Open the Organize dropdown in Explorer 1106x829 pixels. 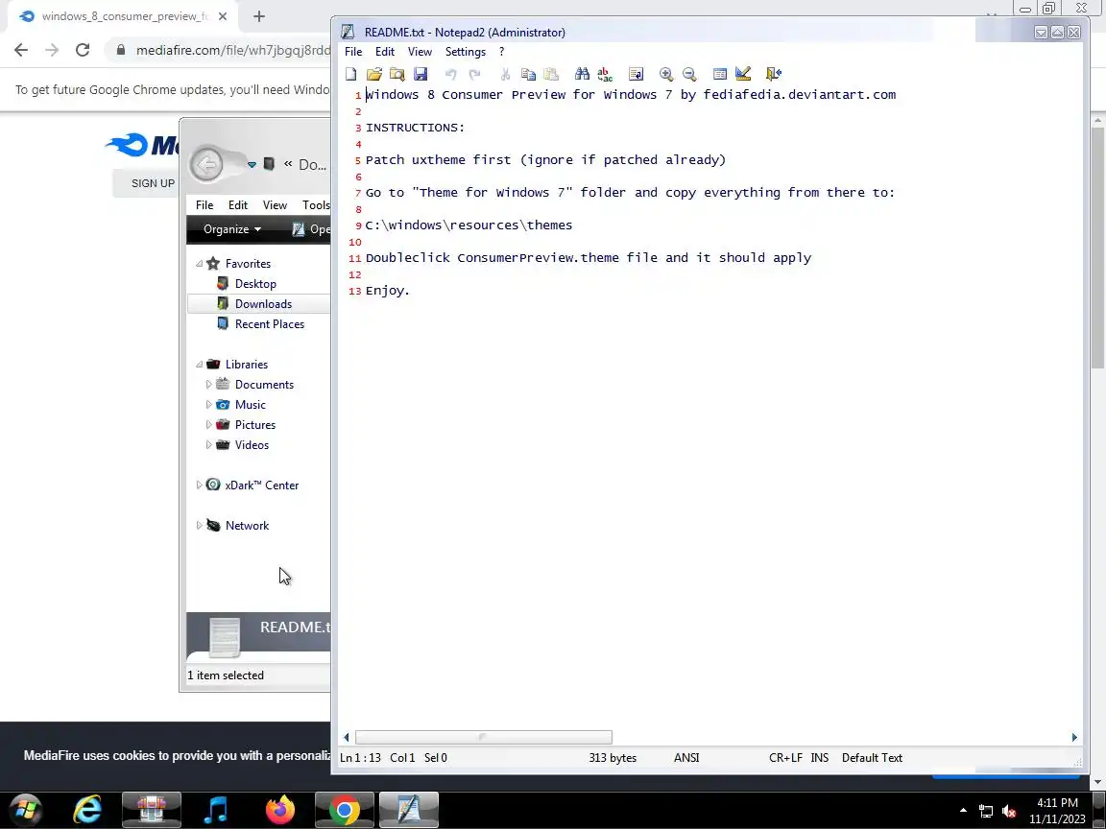(232, 229)
